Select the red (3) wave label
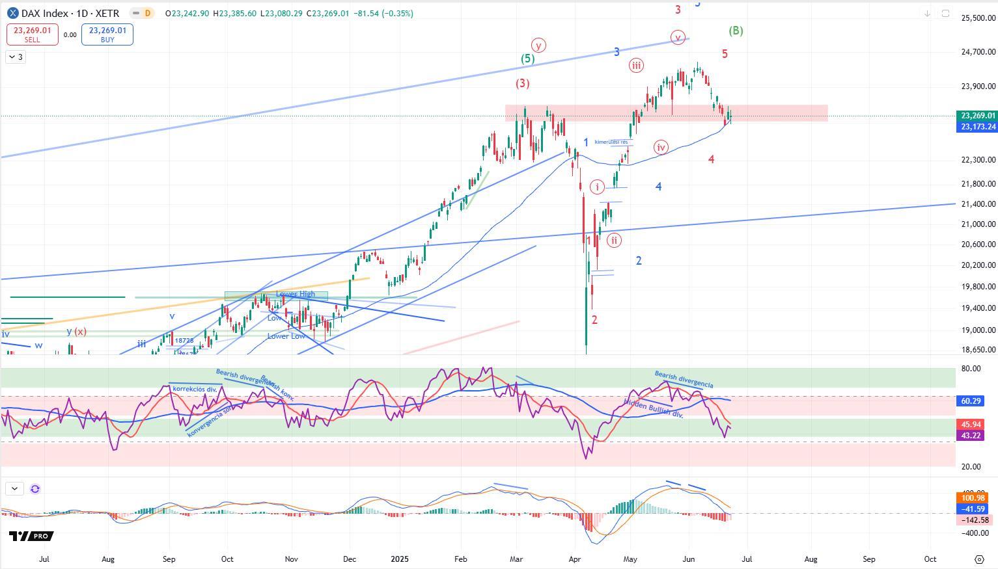This screenshot has height=569, width=998. [522, 83]
